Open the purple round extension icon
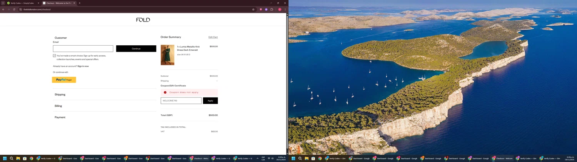Image resolution: width=577 pixels, height=162 pixels. click(266, 9)
